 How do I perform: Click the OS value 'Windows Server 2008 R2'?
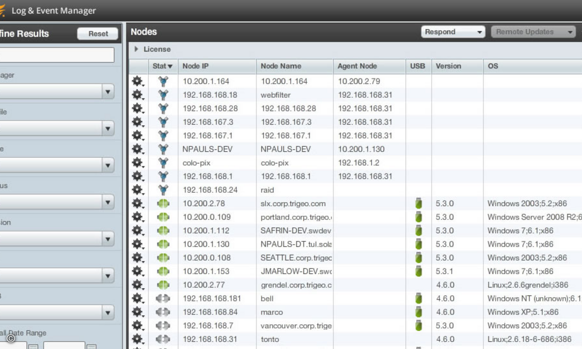[x=534, y=217]
